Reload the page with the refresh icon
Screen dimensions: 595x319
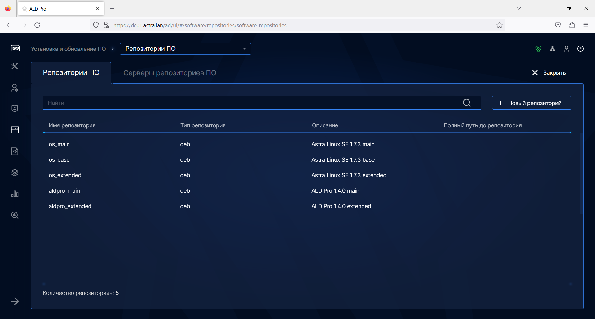coord(37,25)
